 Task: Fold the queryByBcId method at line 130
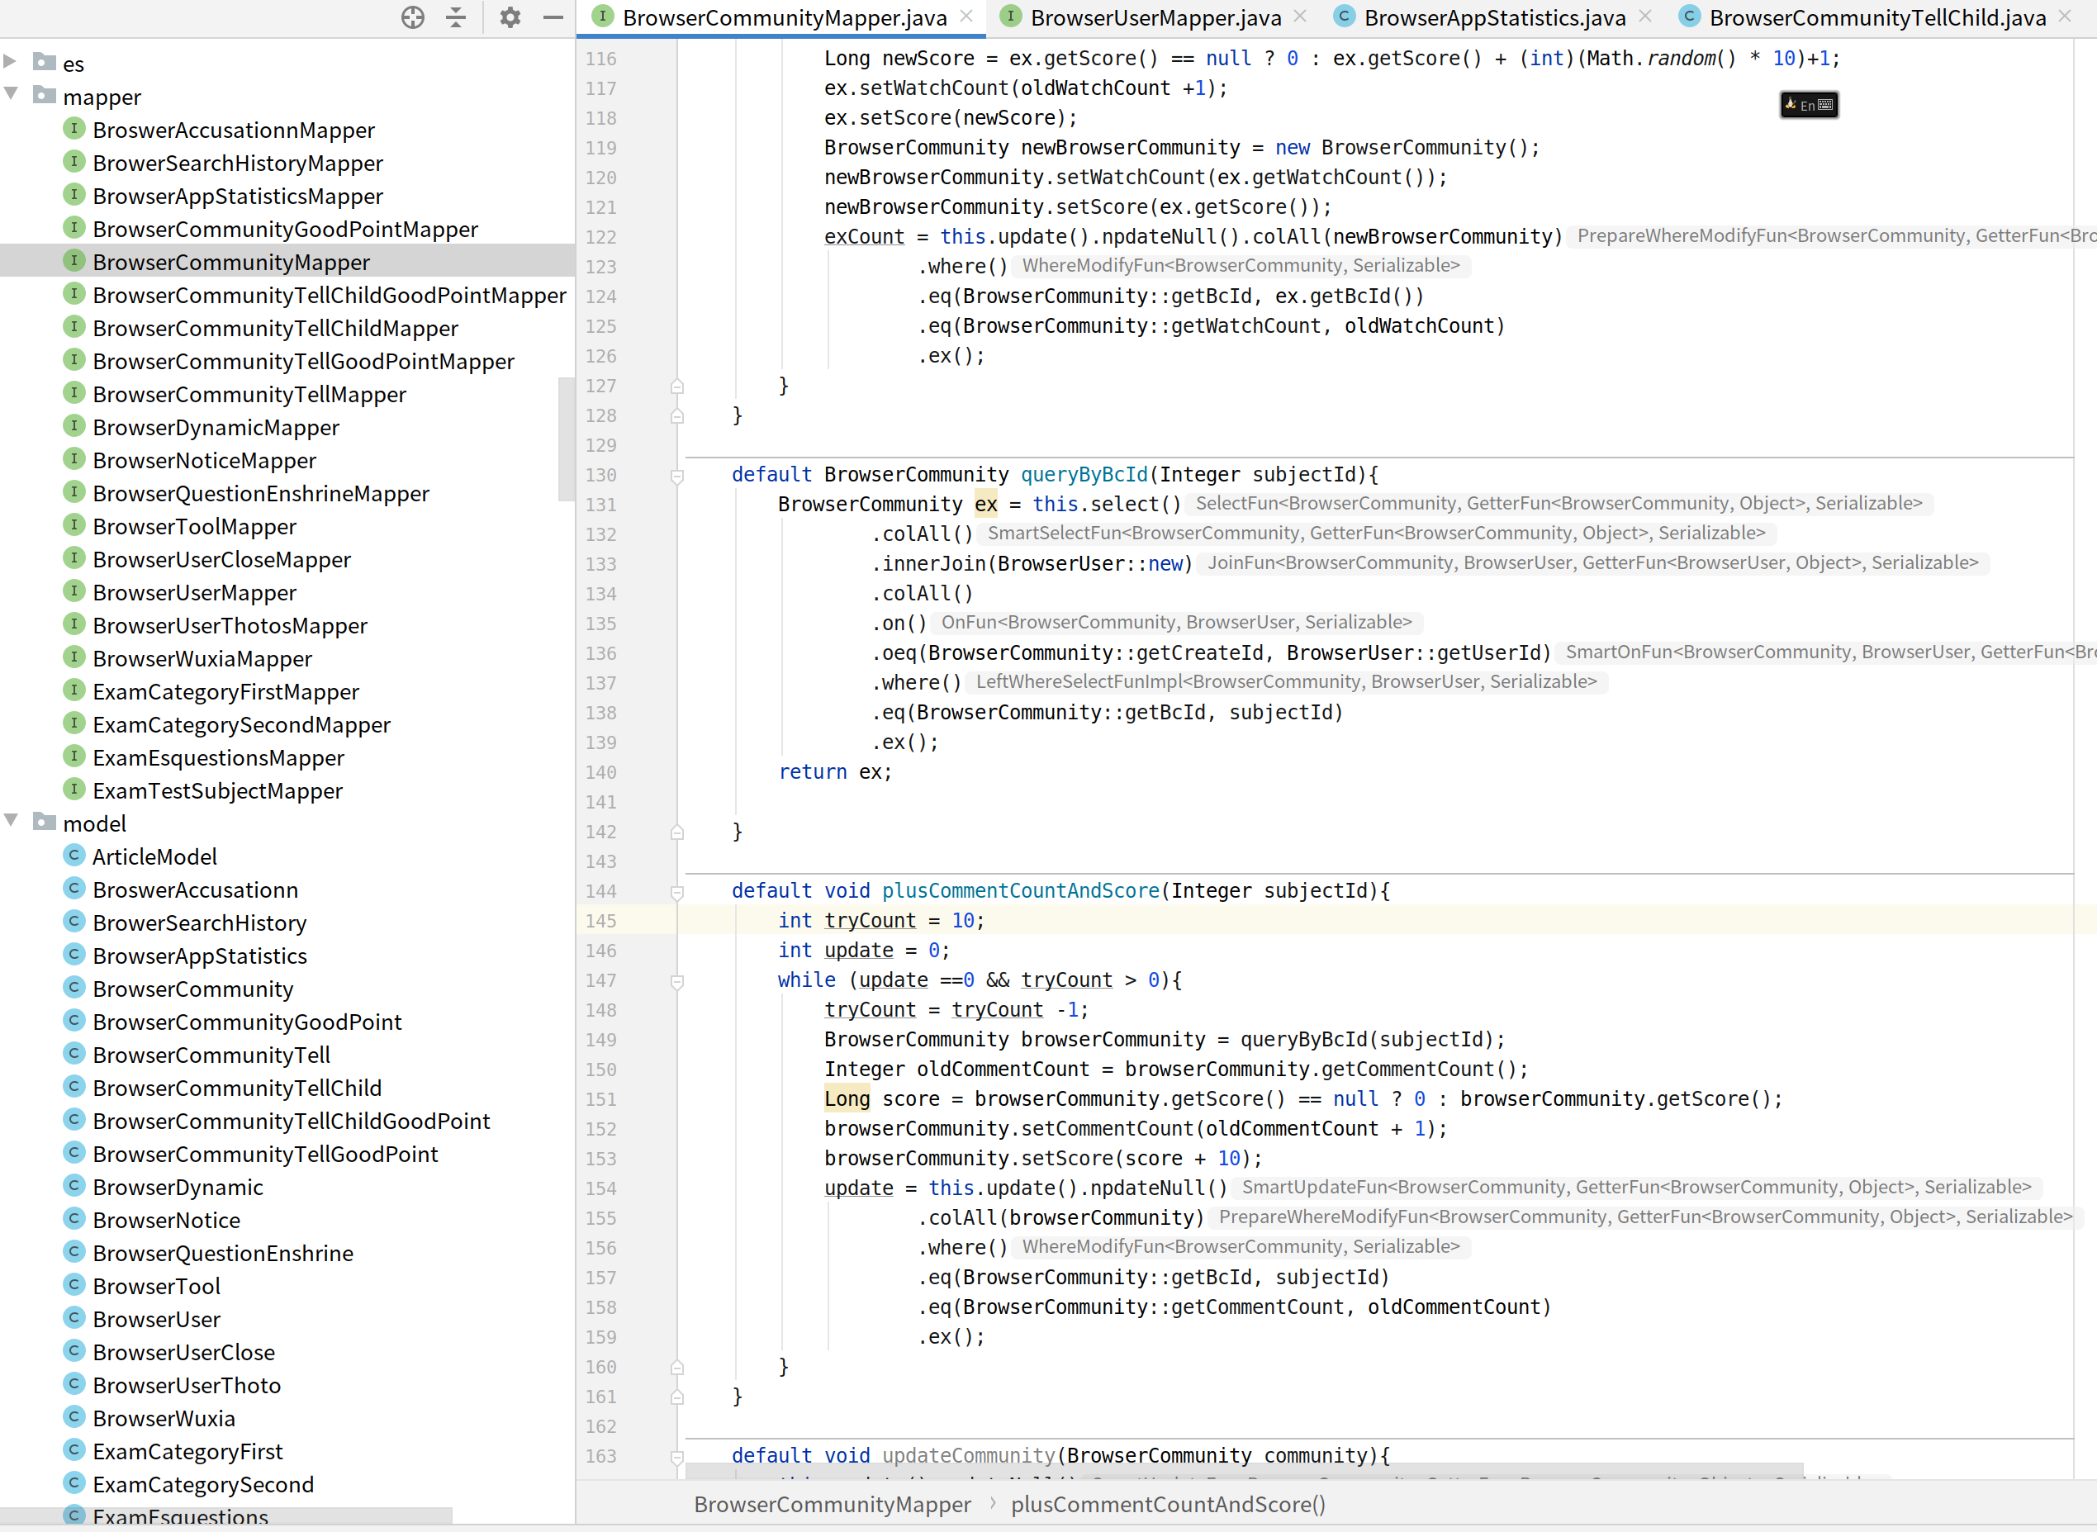677,476
